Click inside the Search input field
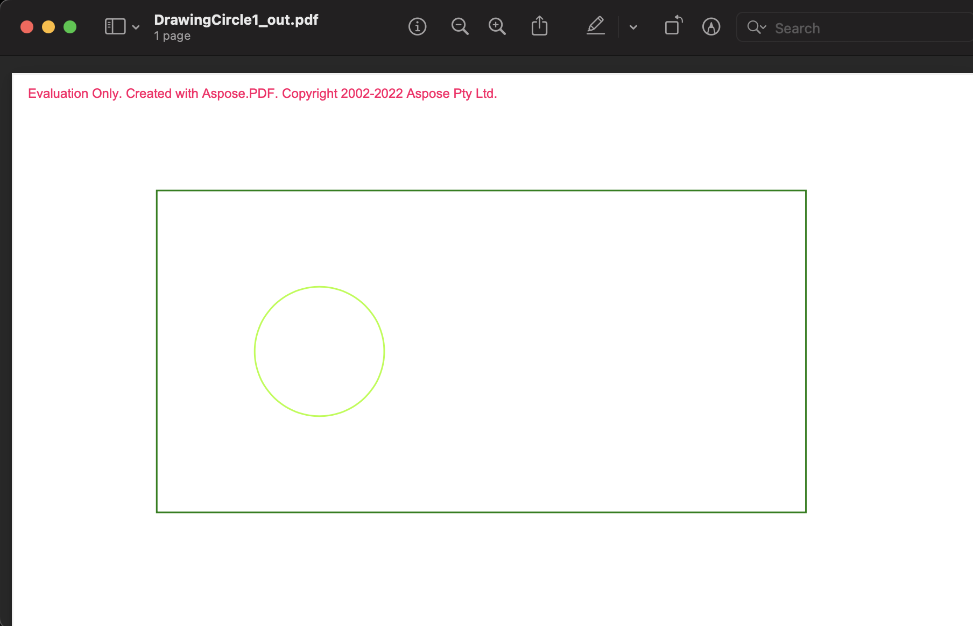The height and width of the screenshot is (626, 973). [834, 27]
